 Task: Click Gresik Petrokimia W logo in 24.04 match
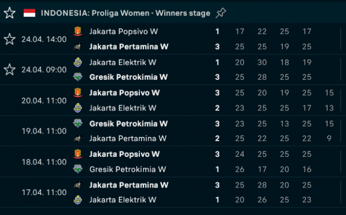pyautogui.click(x=78, y=77)
